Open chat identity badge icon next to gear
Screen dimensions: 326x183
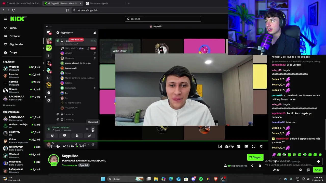pyautogui.click(x=308, y=170)
